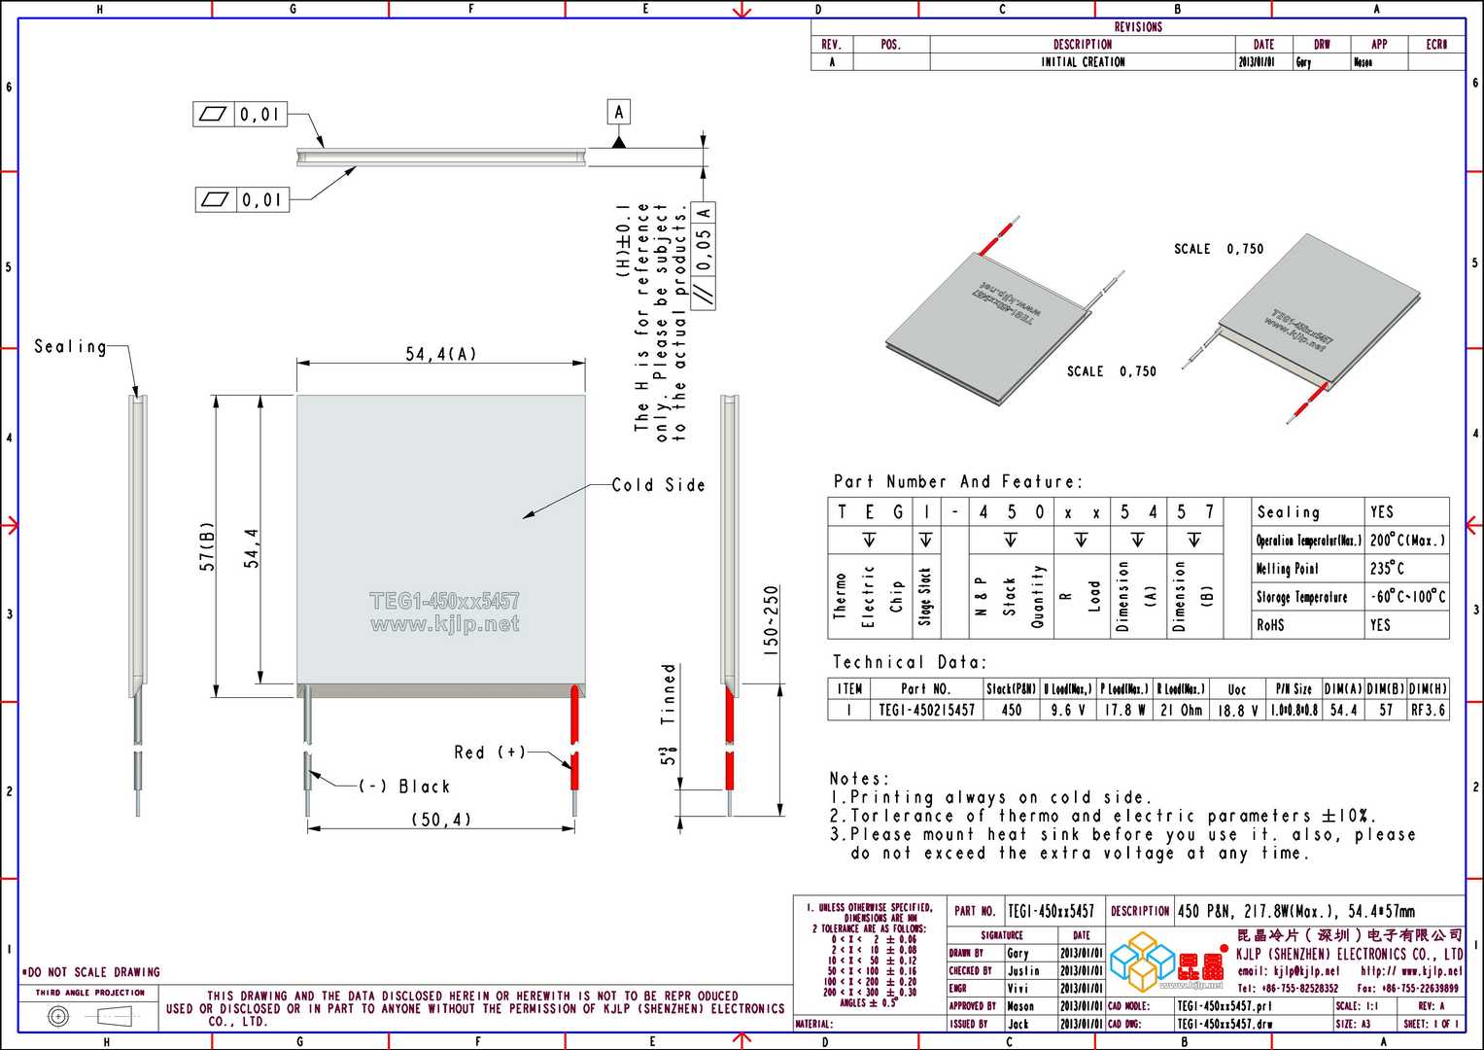This screenshot has width=1484, height=1050.
Task: Select the 235°C melting point value
Action: (1387, 569)
